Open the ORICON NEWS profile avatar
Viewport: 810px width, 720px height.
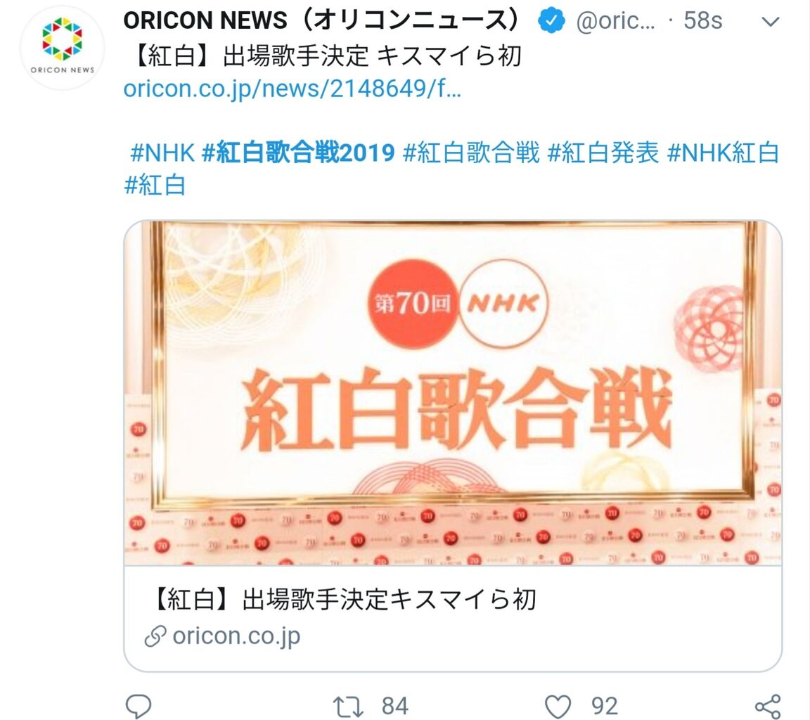click(62, 48)
